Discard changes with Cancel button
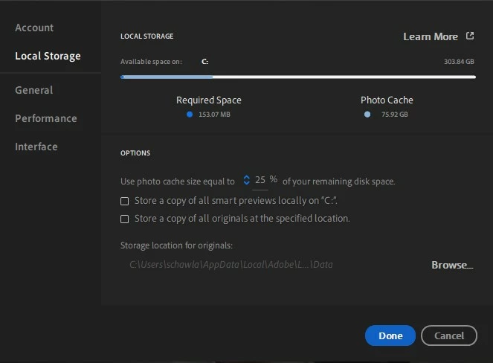Image resolution: width=493 pixels, height=363 pixels. point(449,335)
